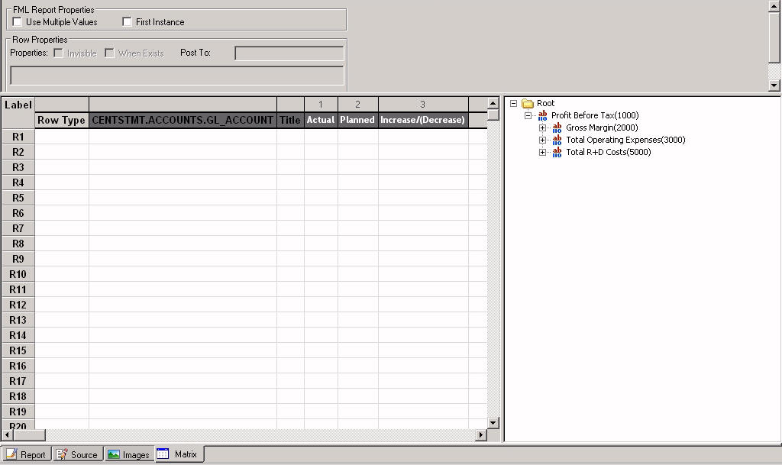Click the R1 Row Type cell
This screenshot has height=465, width=782.
point(62,137)
